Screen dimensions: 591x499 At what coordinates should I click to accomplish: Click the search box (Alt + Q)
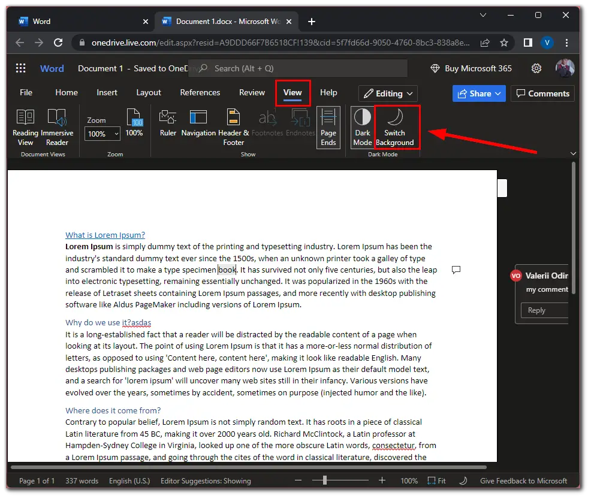298,68
